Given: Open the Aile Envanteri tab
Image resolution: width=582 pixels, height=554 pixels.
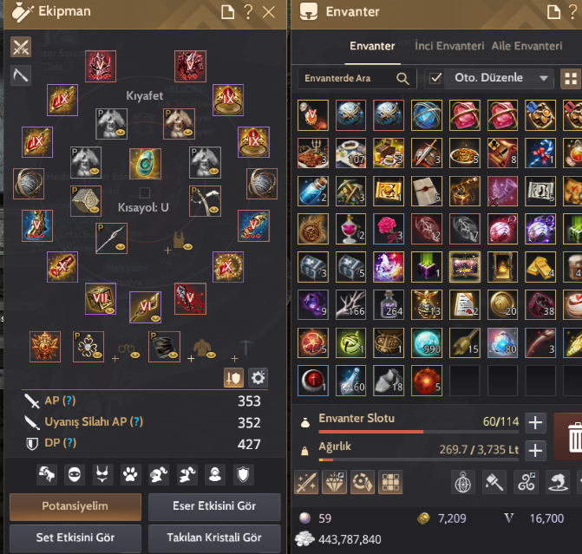Looking at the screenshot, I should click(x=526, y=46).
